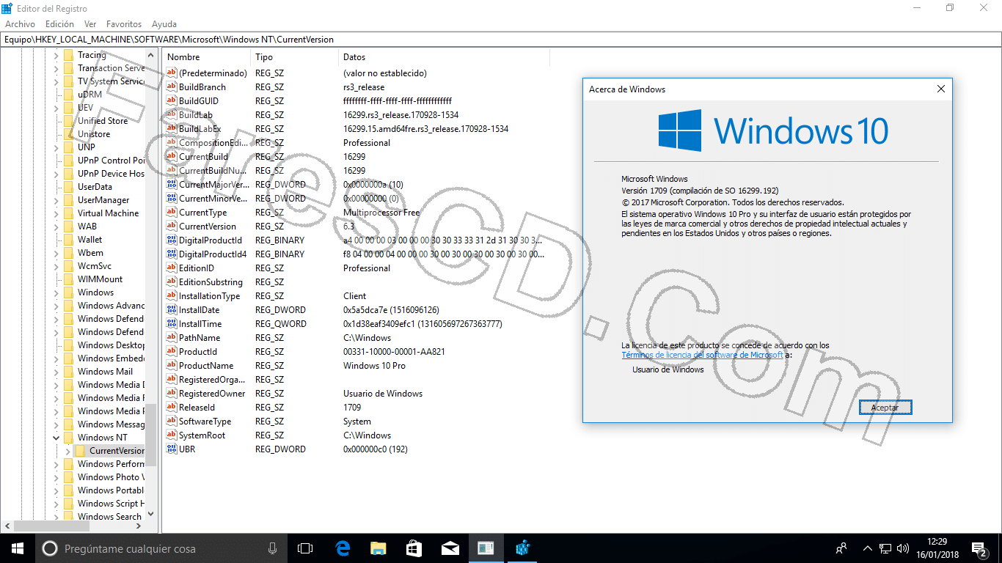This screenshot has width=1002, height=563.
Task: Expand the Windows Mail key arrow
Action: point(56,372)
